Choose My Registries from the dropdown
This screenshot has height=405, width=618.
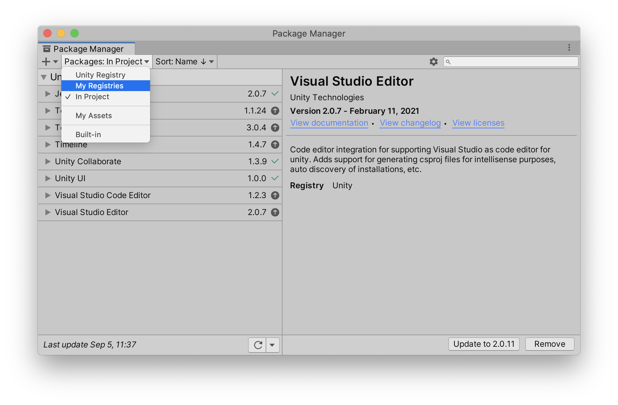point(99,86)
